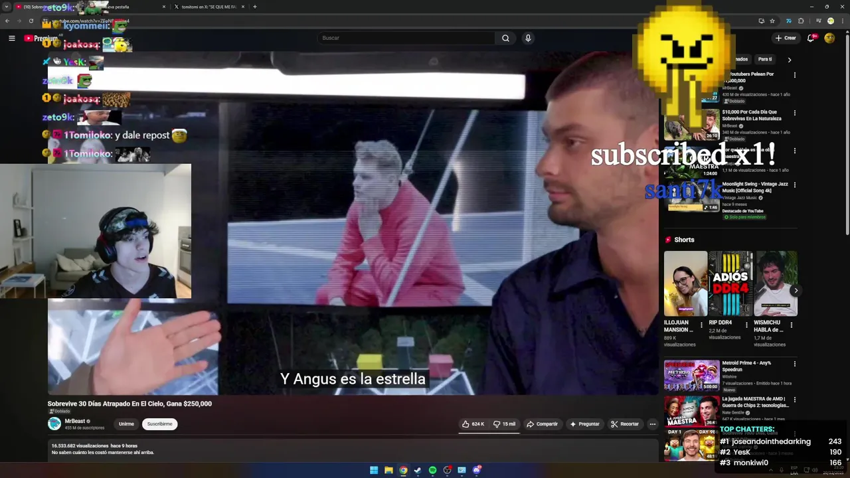Open options for Moonlight Swing video

pyautogui.click(x=794, y=185)
